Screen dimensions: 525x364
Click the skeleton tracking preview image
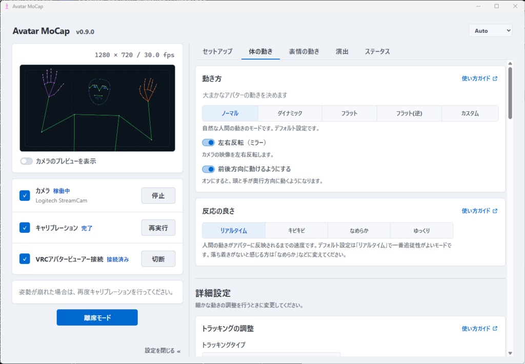click(x=97, y=108)
